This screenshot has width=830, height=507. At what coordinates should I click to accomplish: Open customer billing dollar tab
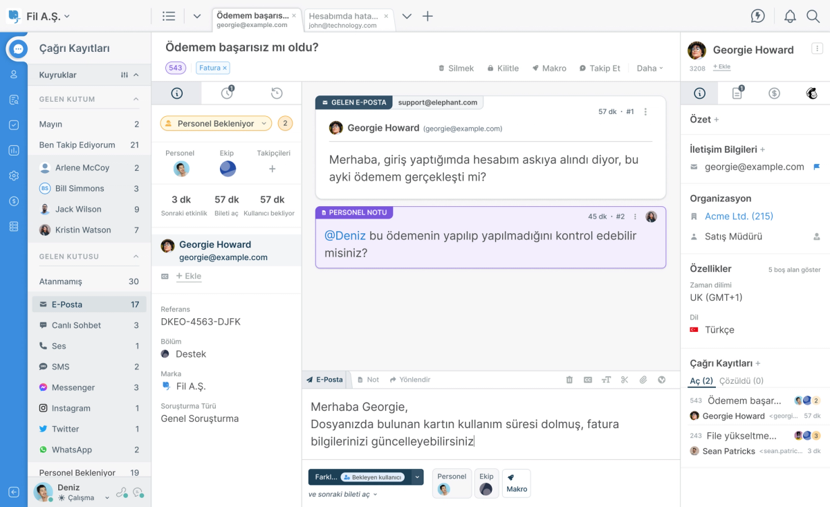click(774, 93)
